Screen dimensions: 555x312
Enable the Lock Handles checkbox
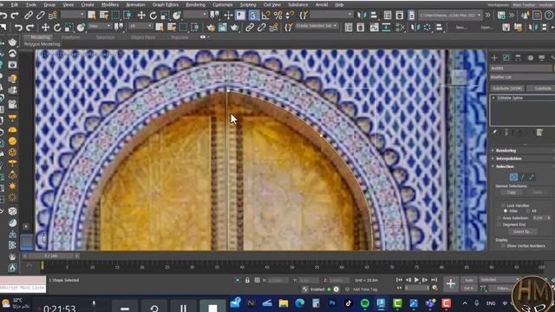503,205
